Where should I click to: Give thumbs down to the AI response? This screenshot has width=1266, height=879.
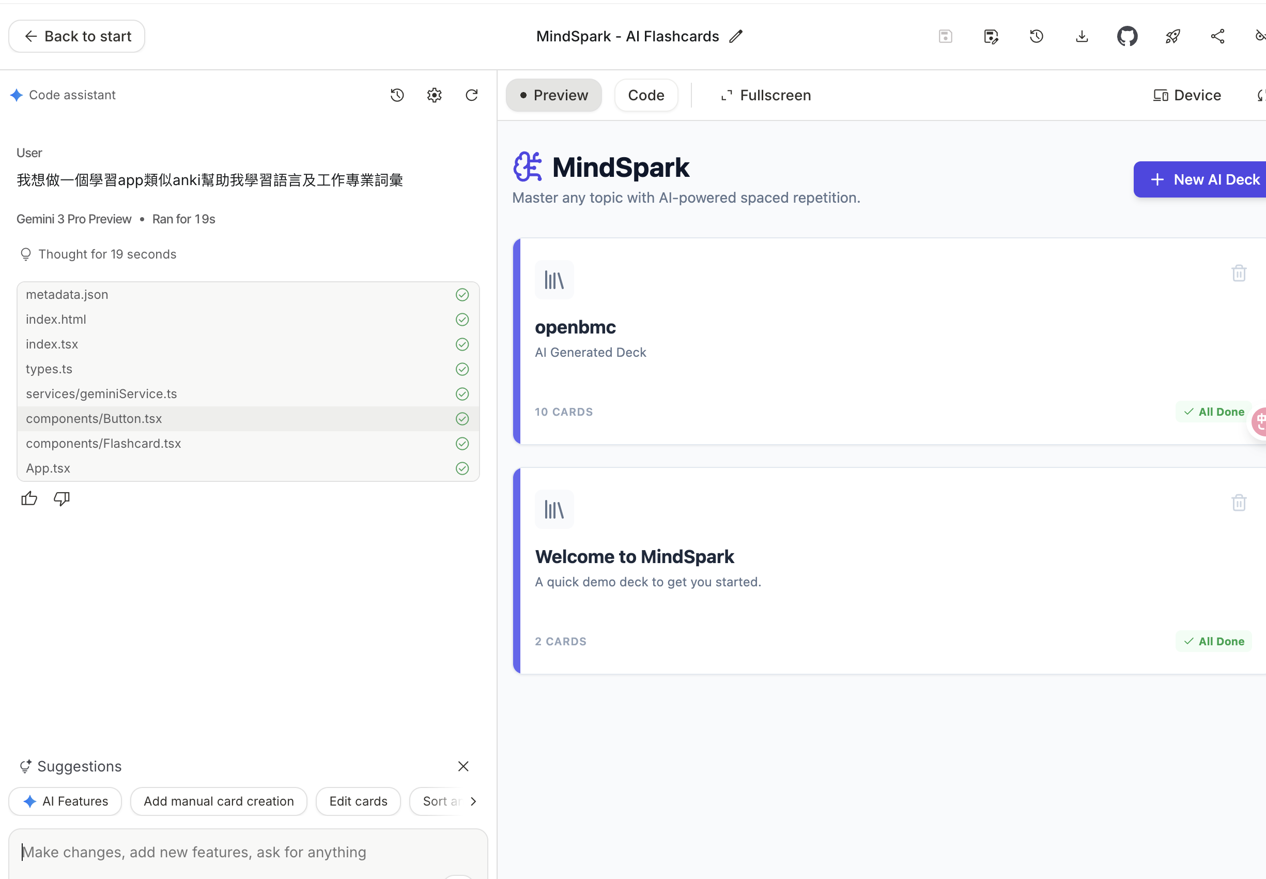coord(61,498)
